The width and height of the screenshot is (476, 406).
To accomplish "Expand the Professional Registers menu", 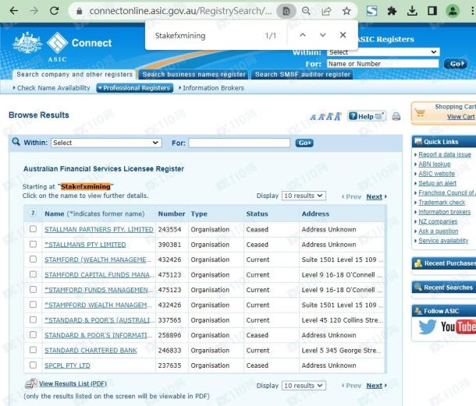I will pyautogui.click(x=135, y=88).
